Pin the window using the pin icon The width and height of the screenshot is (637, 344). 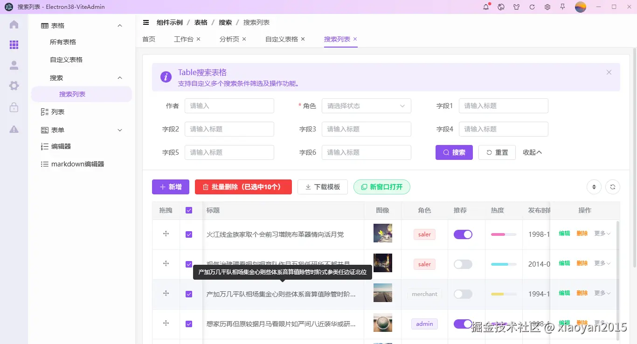click(x=563, y=7)
